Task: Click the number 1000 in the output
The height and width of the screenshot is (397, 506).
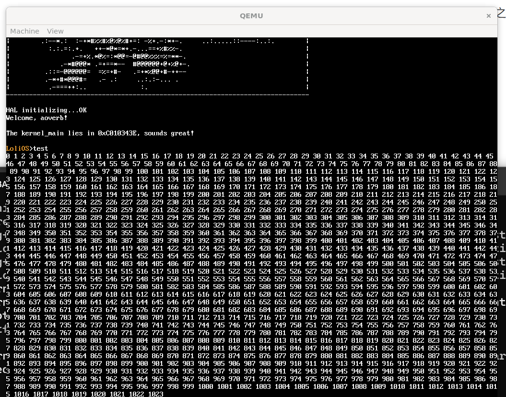Action: (x=205, y=386)
